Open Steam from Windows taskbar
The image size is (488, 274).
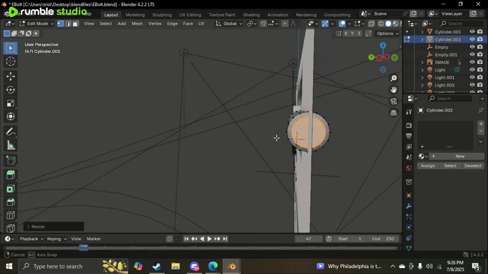pyautogui.click(x=157, y=266)
